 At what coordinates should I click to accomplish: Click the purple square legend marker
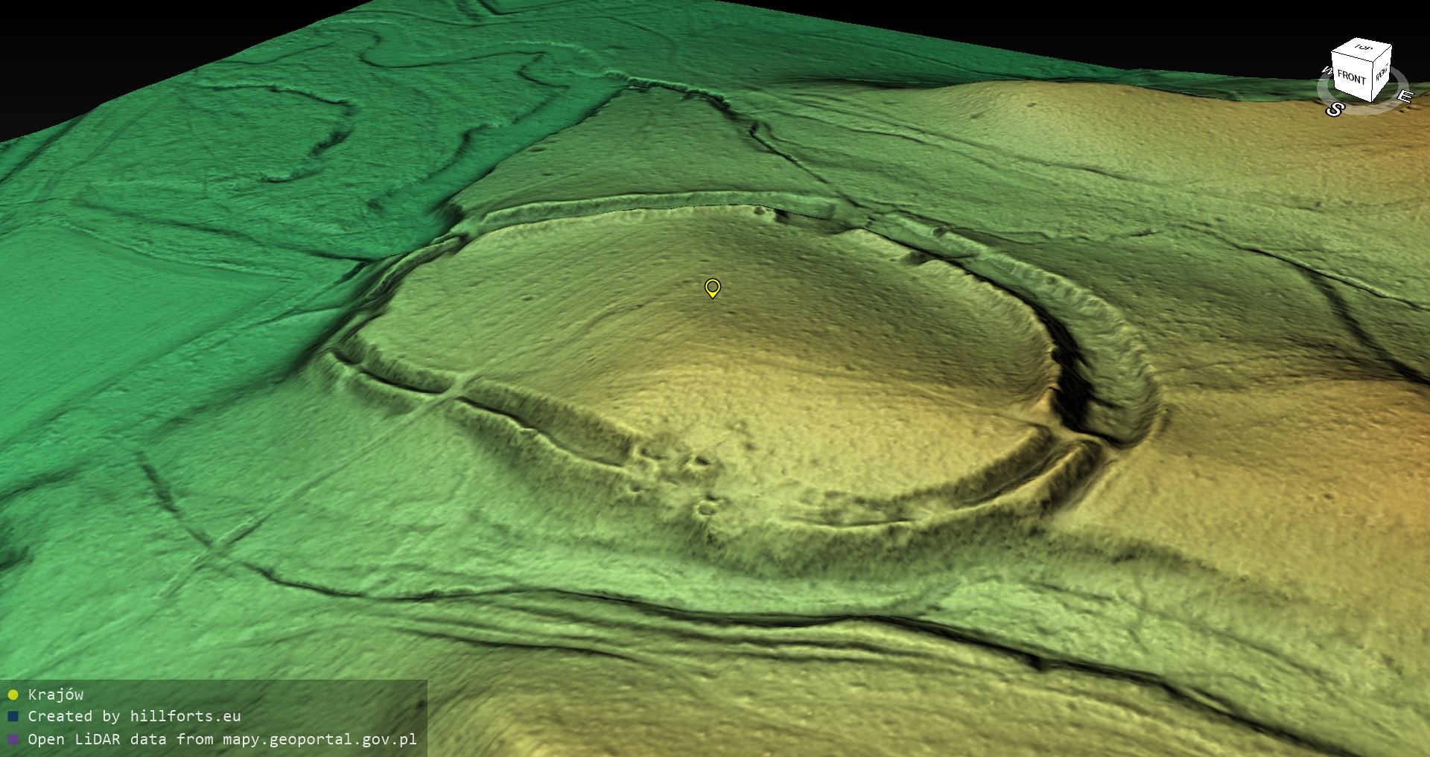(13, 739)
